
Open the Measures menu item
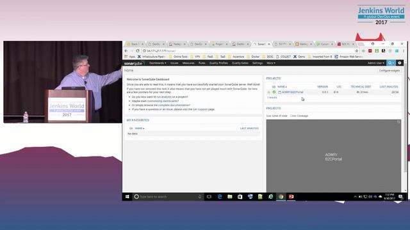[188, 63]
